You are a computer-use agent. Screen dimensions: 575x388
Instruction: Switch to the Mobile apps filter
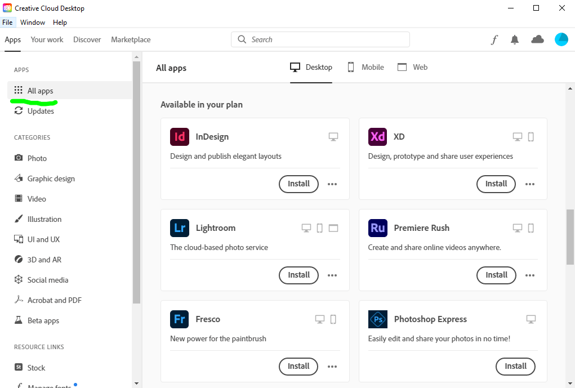(x=365, y=67)
